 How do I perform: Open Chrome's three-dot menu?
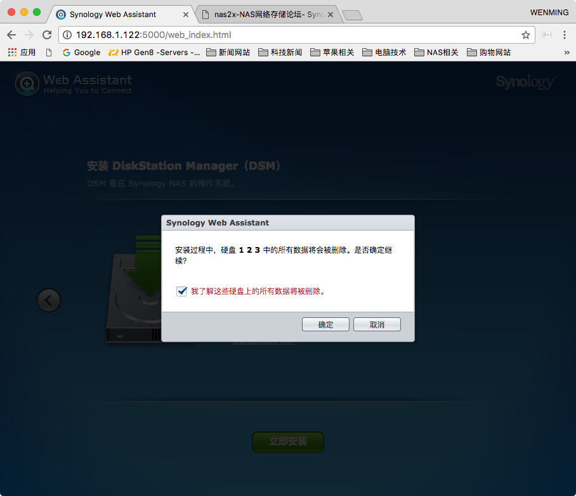(564, 35)
